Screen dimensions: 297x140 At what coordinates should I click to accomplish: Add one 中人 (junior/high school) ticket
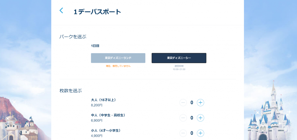(x=200, y=118)
